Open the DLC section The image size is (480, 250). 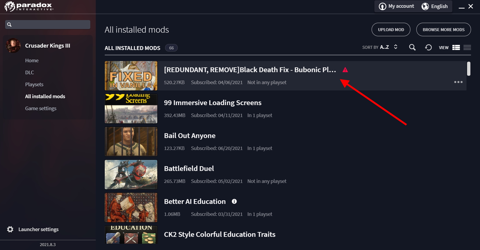tap(29, 72)
